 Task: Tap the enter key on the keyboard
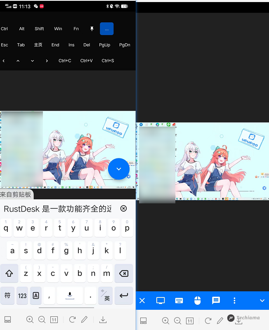point(123,295)
